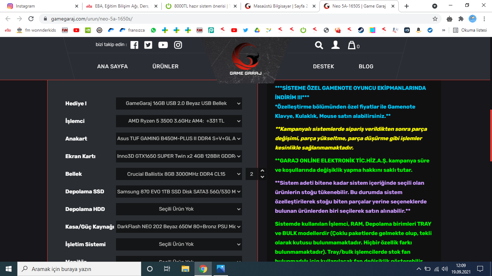
Task: Increase Bellek quantity with up arrow
Action: (262, 171)
